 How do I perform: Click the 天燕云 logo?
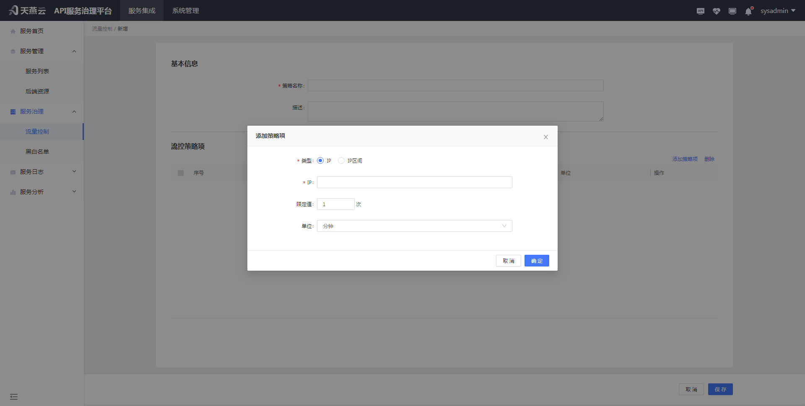pyautogui.click(x=27, y=10)
